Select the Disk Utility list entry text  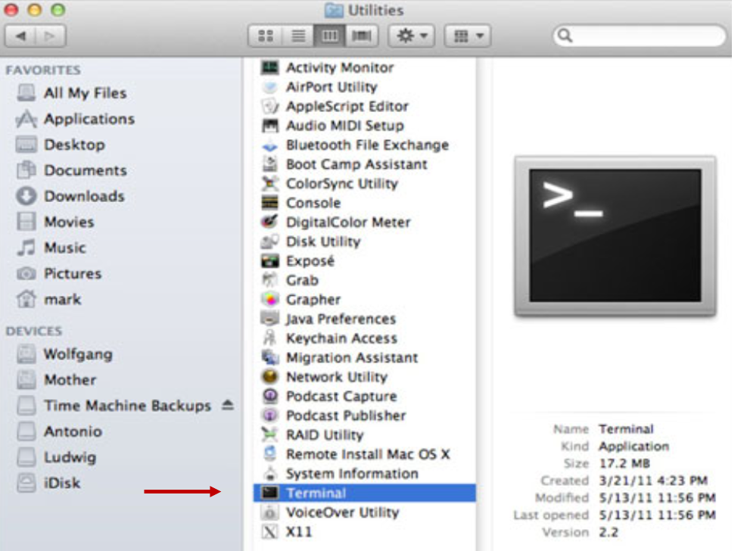click(323, 241)
